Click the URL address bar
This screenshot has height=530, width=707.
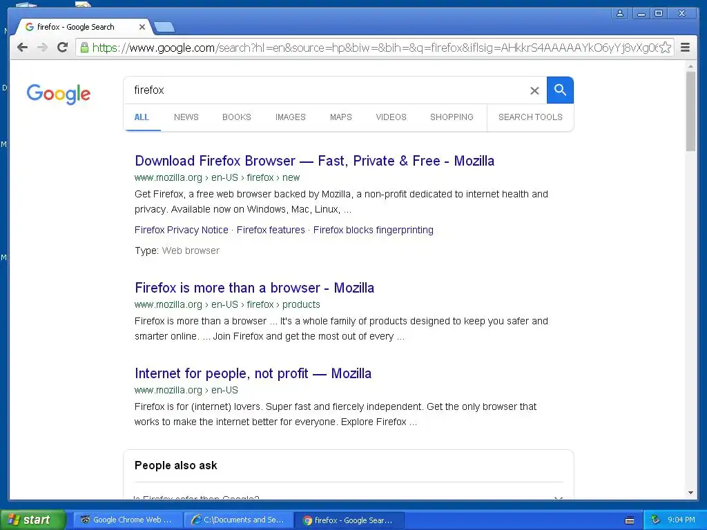374,48
